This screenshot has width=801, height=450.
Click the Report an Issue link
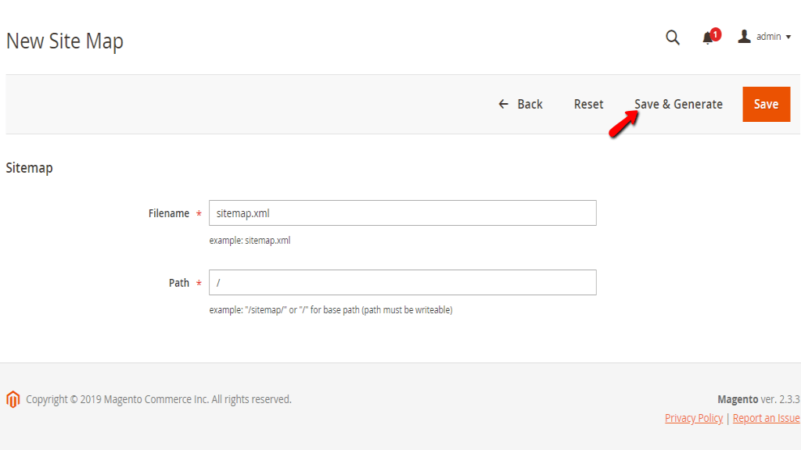(x=766, y=417)
